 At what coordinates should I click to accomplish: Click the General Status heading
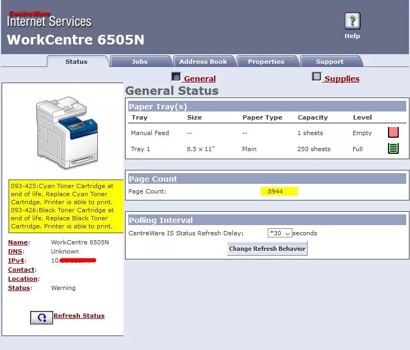coord(172,91)
